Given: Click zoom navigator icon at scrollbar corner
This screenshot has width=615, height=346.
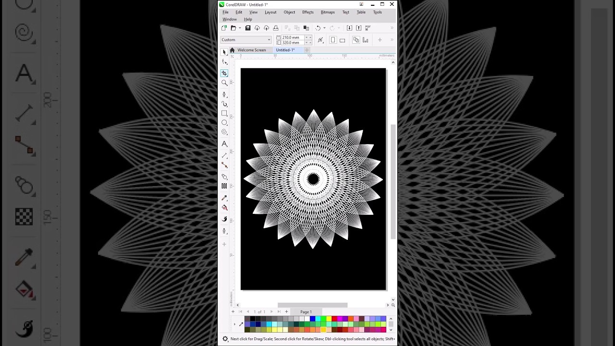Looking at the screenshot, I should tap(393, 305).
